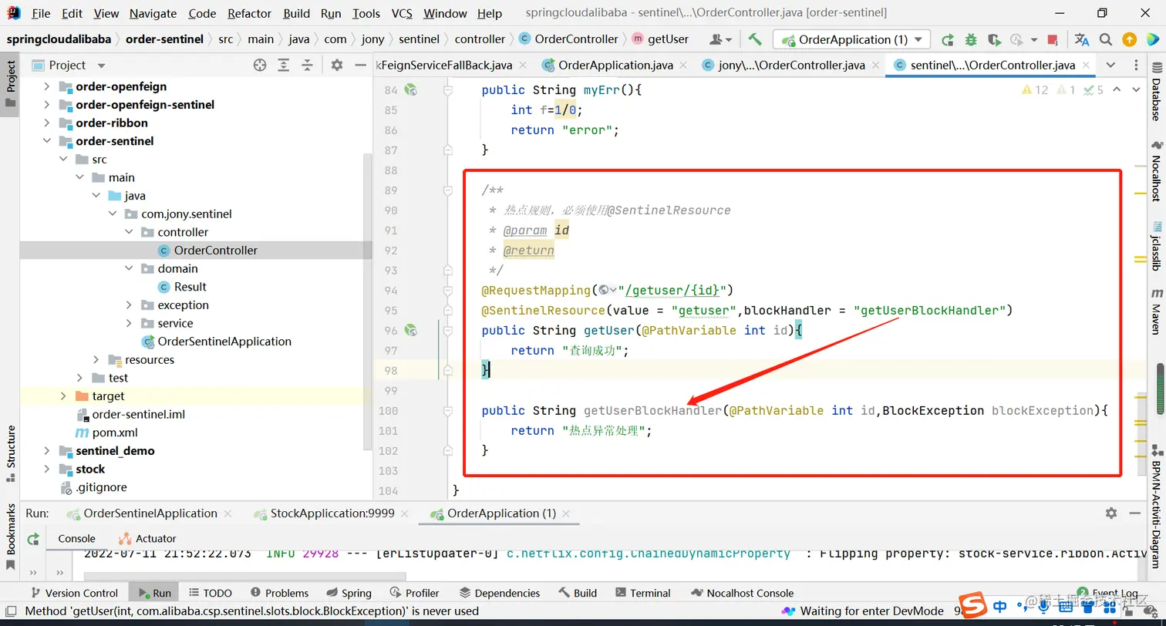Collapse the domain package folder
Screen dimensions: 1166x626
coord(129,268)
